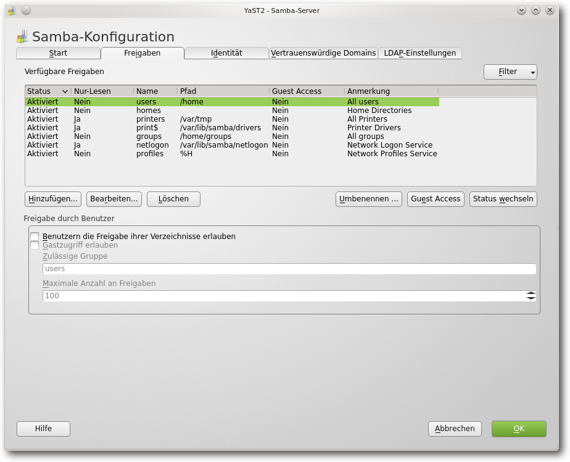570x462 pixels.
Task: Minimize the YaST2 Samba-Server window
Action: pyautogui.click(x=521, y=10)
